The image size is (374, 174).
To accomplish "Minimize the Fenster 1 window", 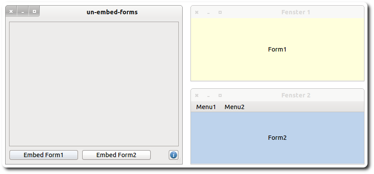I will click(x=208, y=12).
